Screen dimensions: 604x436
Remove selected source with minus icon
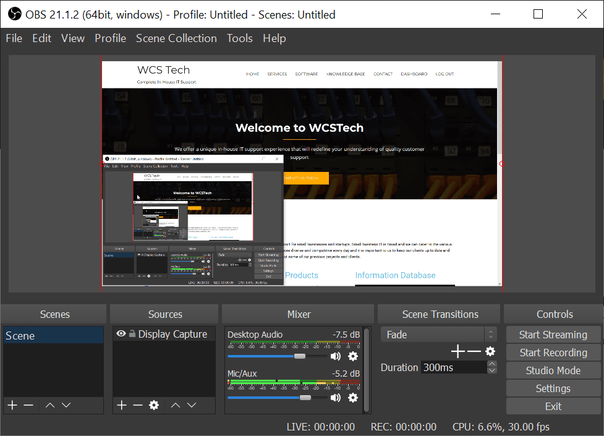[138, 405]
